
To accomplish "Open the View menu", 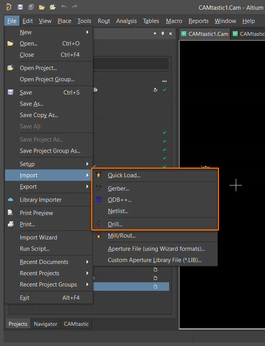I will [45, 21].
